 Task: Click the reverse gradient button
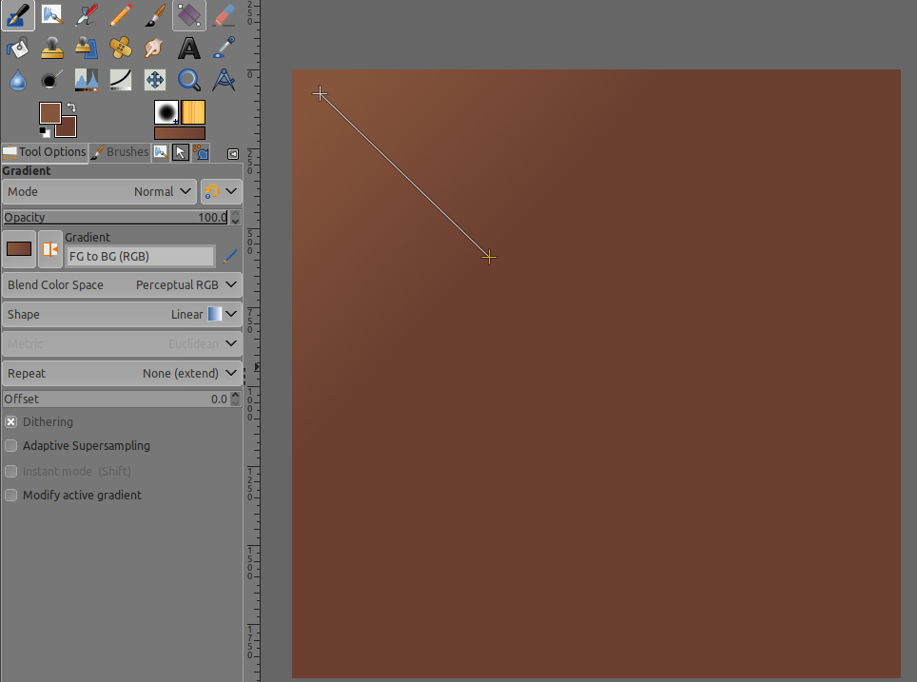point(49,249)
